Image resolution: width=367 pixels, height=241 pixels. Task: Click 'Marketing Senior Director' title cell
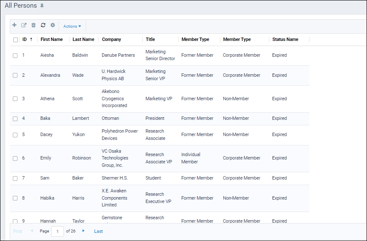[160, 55]
